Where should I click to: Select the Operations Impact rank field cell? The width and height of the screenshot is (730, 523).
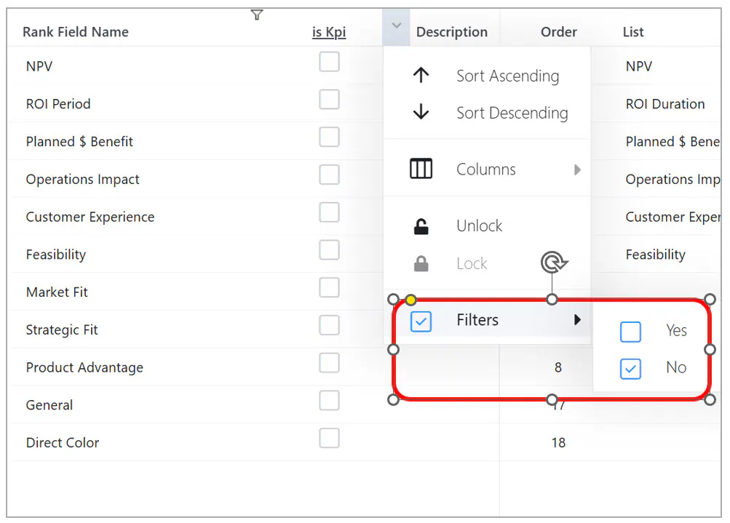point(82,179)
